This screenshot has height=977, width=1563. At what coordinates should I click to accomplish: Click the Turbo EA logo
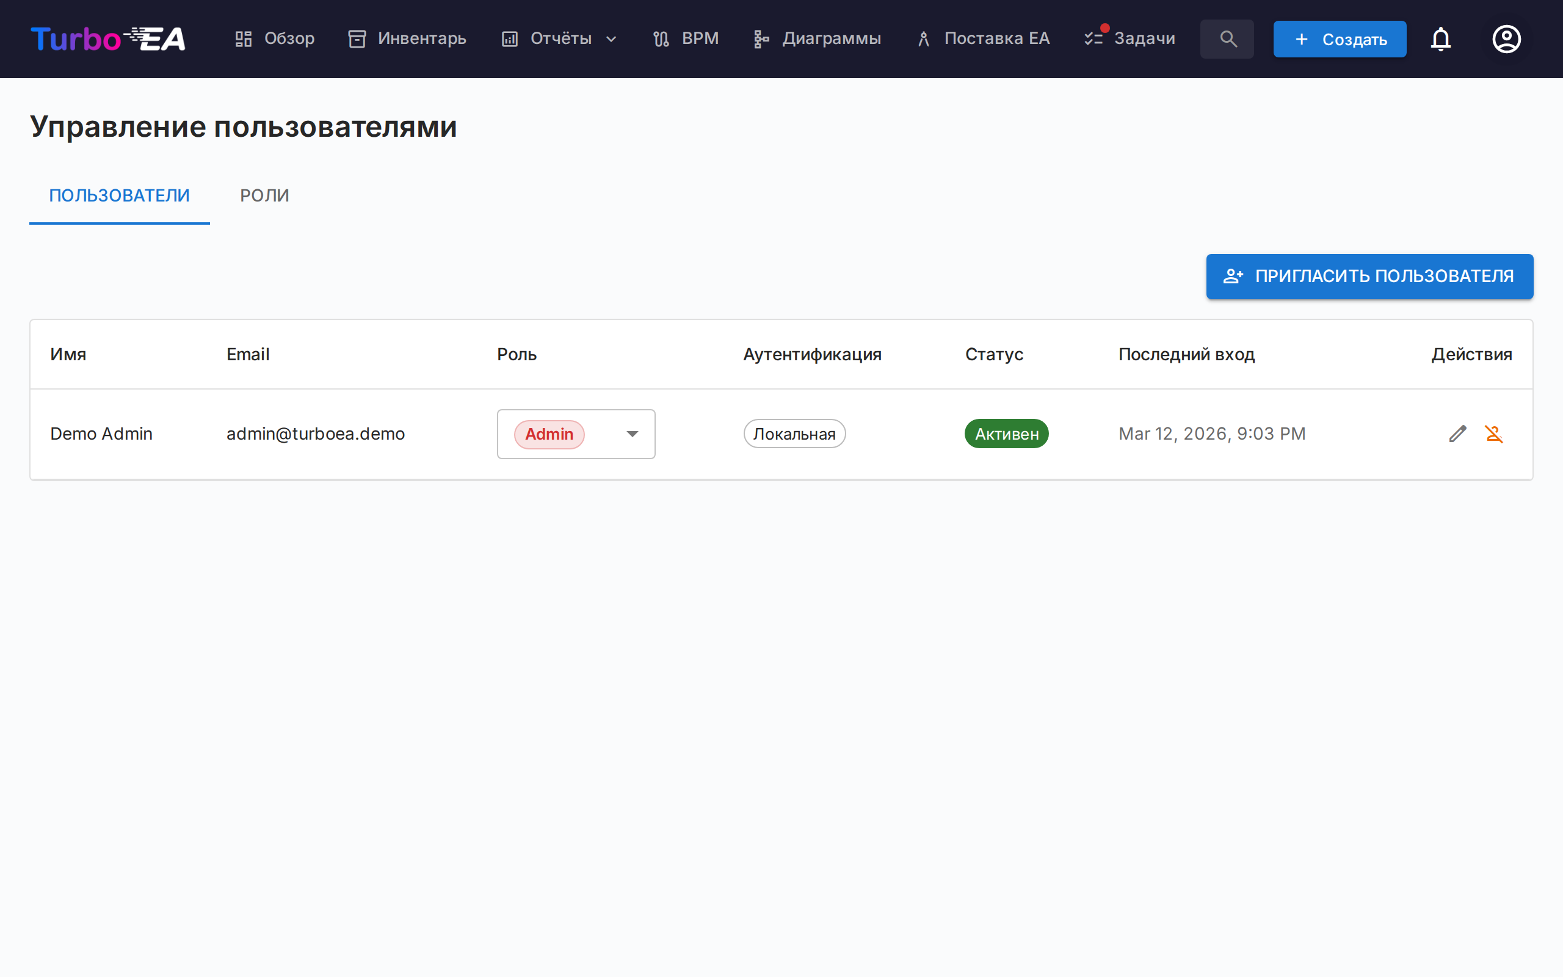point(108,38)
